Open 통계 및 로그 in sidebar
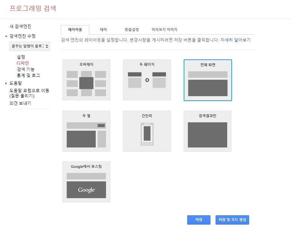The image size is (291, 233). point(28,76)
